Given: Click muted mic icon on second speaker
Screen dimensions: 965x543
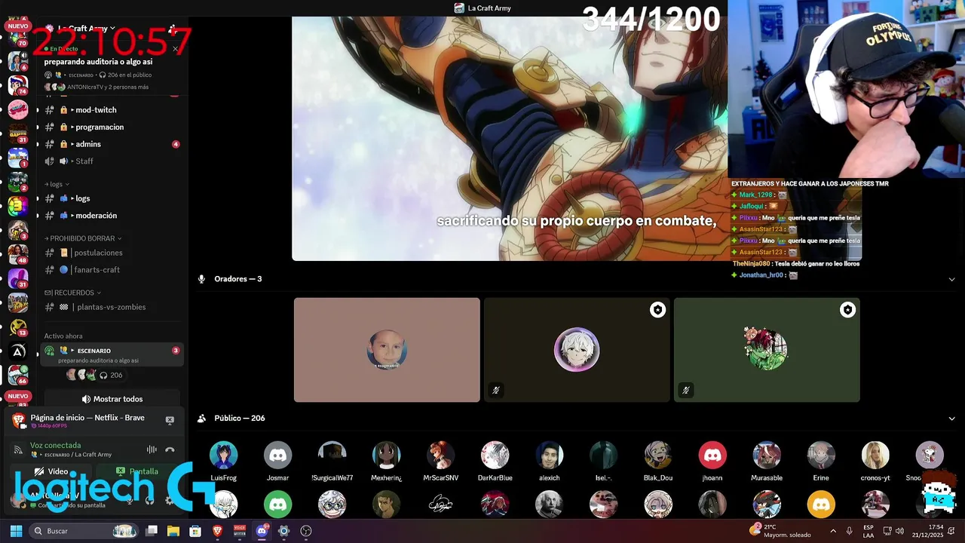Looking at the screenshot, I should [496, 390].
